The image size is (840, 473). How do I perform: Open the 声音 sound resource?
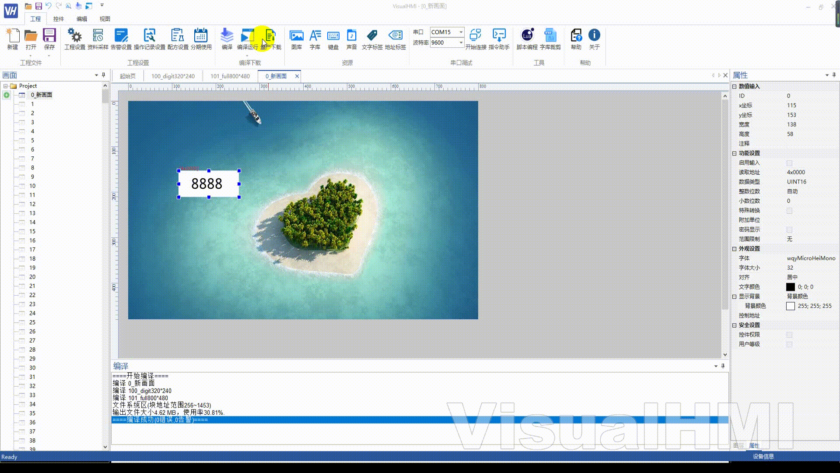352,39
